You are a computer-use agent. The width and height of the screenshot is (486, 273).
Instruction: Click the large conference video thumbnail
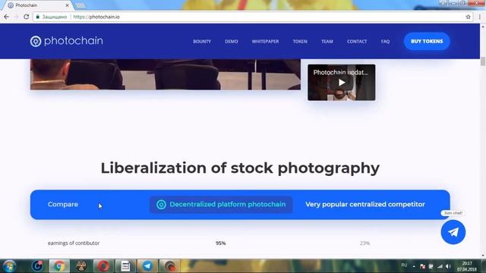pos(166,74)
